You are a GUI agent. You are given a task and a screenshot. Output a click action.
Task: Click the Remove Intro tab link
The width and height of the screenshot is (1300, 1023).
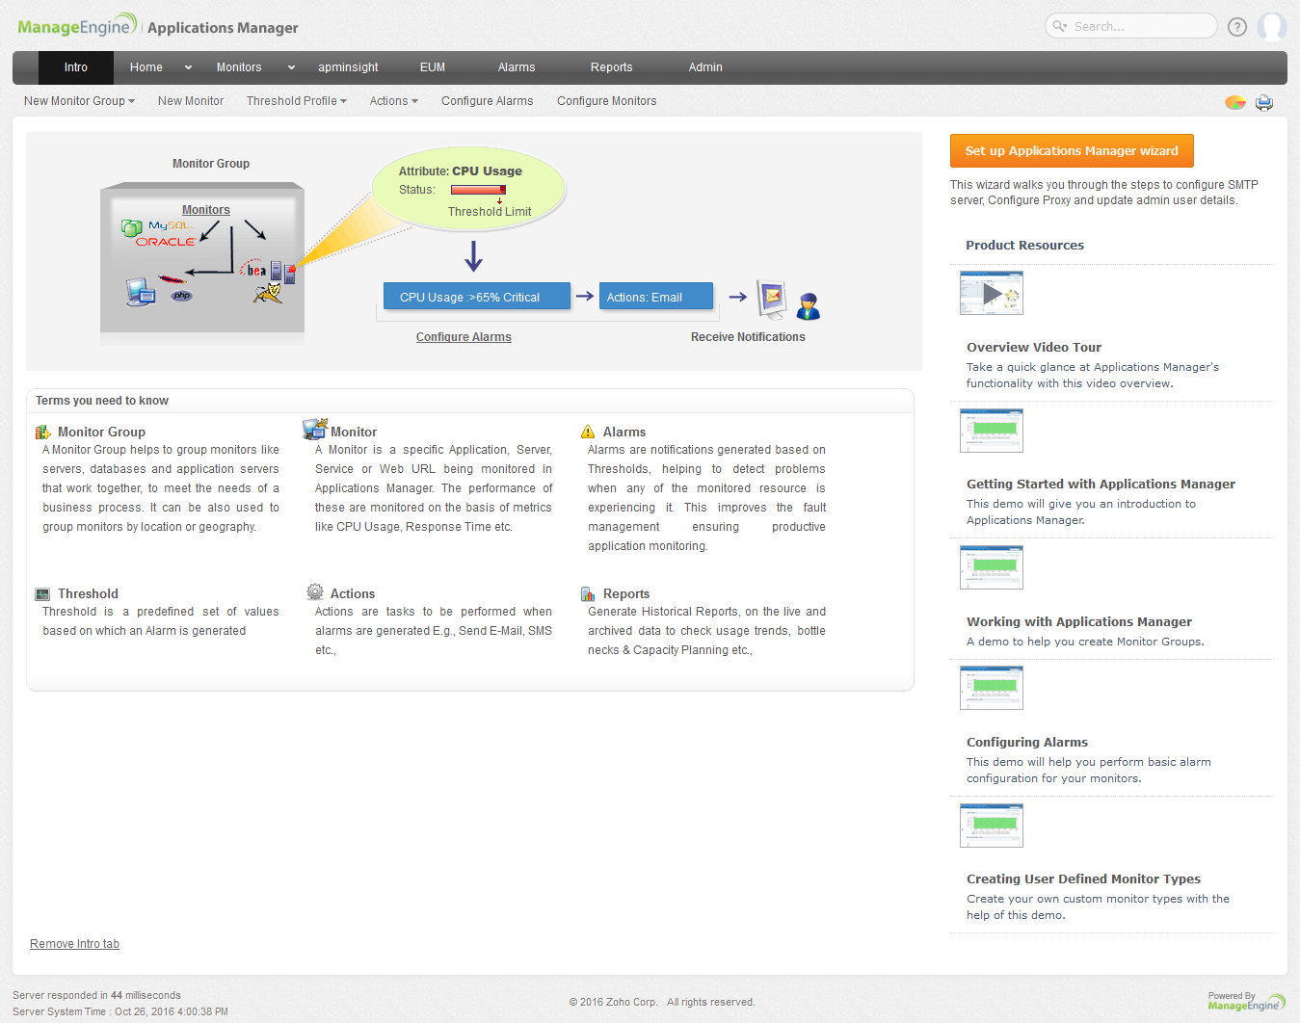point(74,944)
